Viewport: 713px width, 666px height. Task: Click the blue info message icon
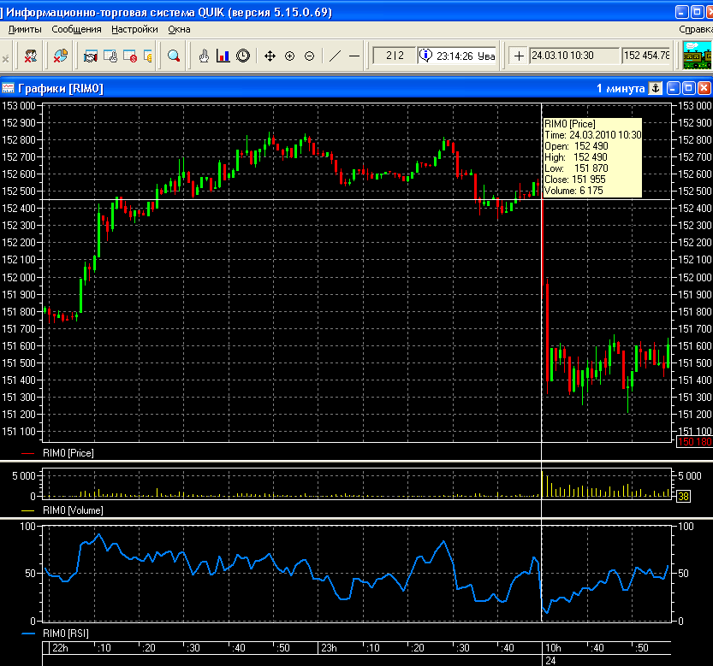pos(425,56)
